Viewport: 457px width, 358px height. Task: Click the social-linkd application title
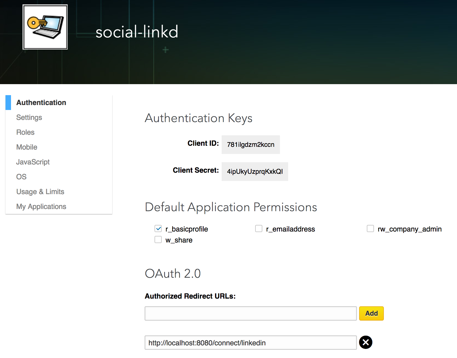tap(137, 32)
